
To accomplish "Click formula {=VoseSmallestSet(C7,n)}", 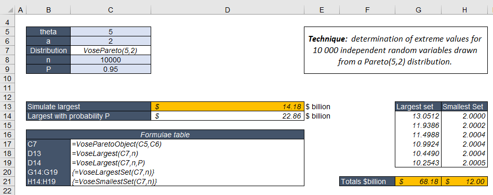I will pos(114,181).
